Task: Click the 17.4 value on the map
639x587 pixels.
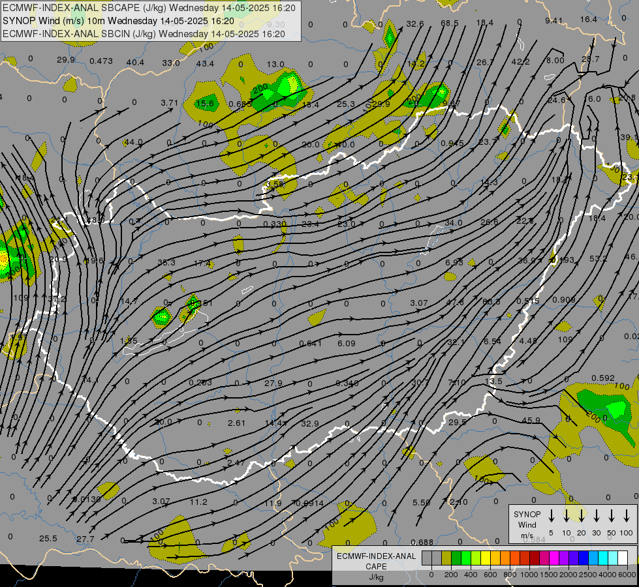Action: tap(202, 263)
